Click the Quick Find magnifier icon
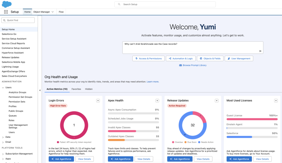Image resolution: width=282 pixels, height=163 pixels. click(x=4, y=20)
